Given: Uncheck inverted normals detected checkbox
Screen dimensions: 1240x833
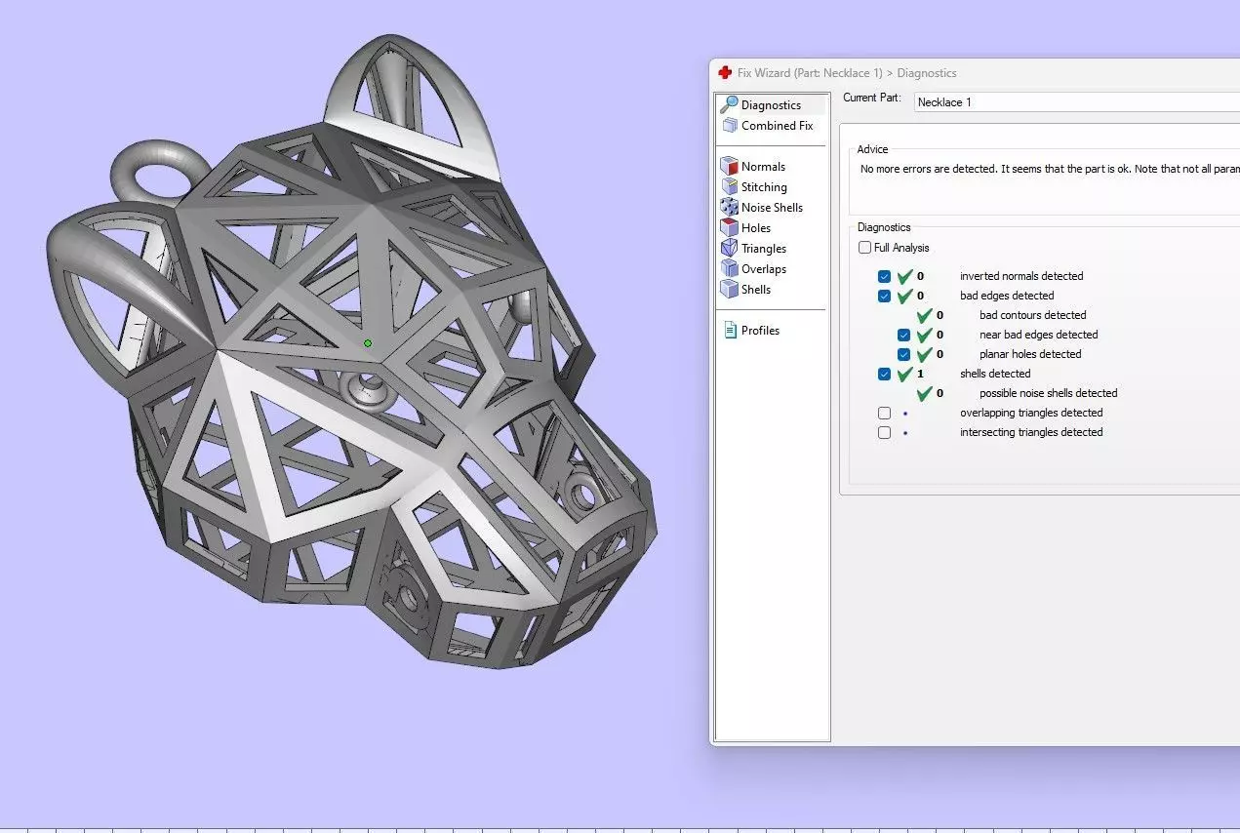Looking at the screenshot, I should click(x=884, y=276).
